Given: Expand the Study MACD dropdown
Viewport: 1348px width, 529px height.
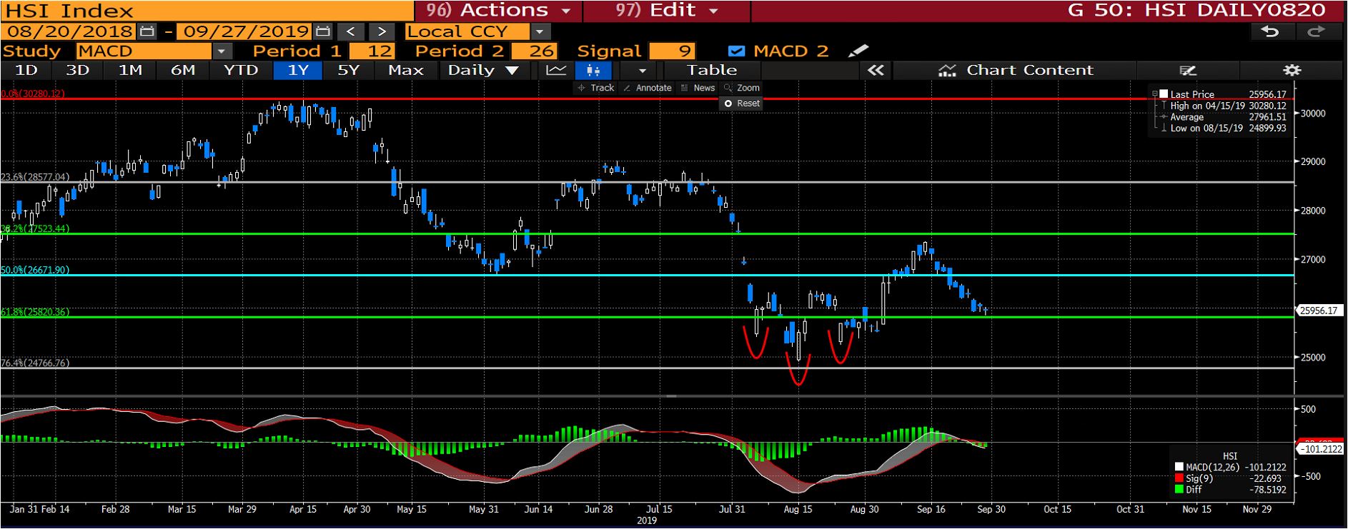Looking at the screenshot, I should coord(222,51).
